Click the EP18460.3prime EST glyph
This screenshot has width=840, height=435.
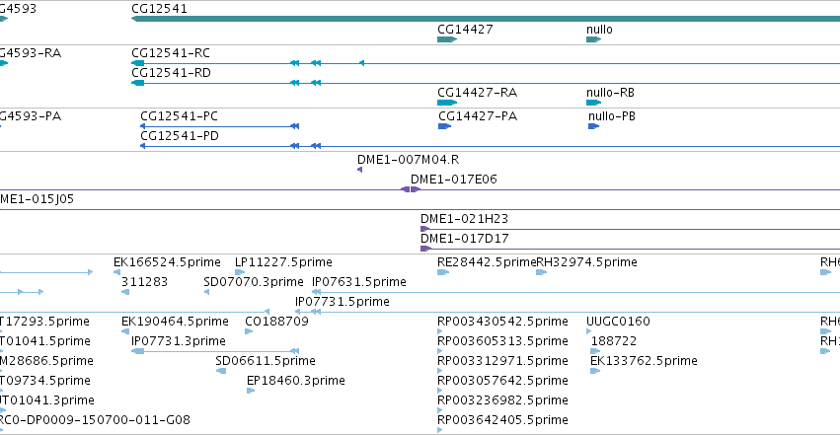pyautogui.click(x=251, y=392)
